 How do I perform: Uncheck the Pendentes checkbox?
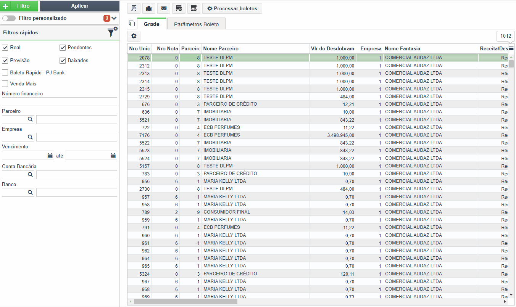pos(63,48)
